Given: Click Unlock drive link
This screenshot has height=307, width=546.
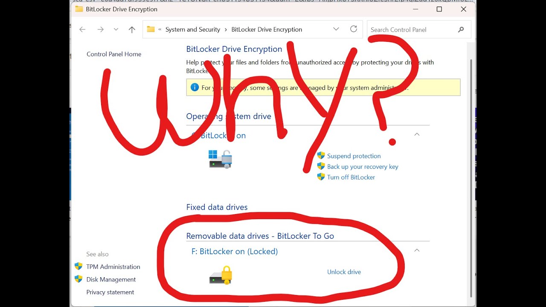Looking at the screenshot, I should click(x=344, y=272).
